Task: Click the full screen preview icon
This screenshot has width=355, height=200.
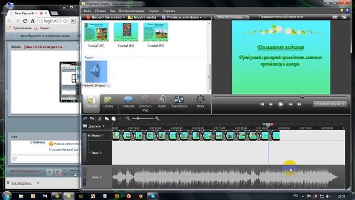Action: point(335,17)
